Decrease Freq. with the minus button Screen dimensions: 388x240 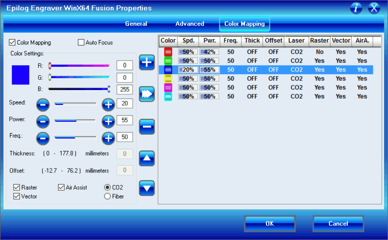(x=43, y=138)
